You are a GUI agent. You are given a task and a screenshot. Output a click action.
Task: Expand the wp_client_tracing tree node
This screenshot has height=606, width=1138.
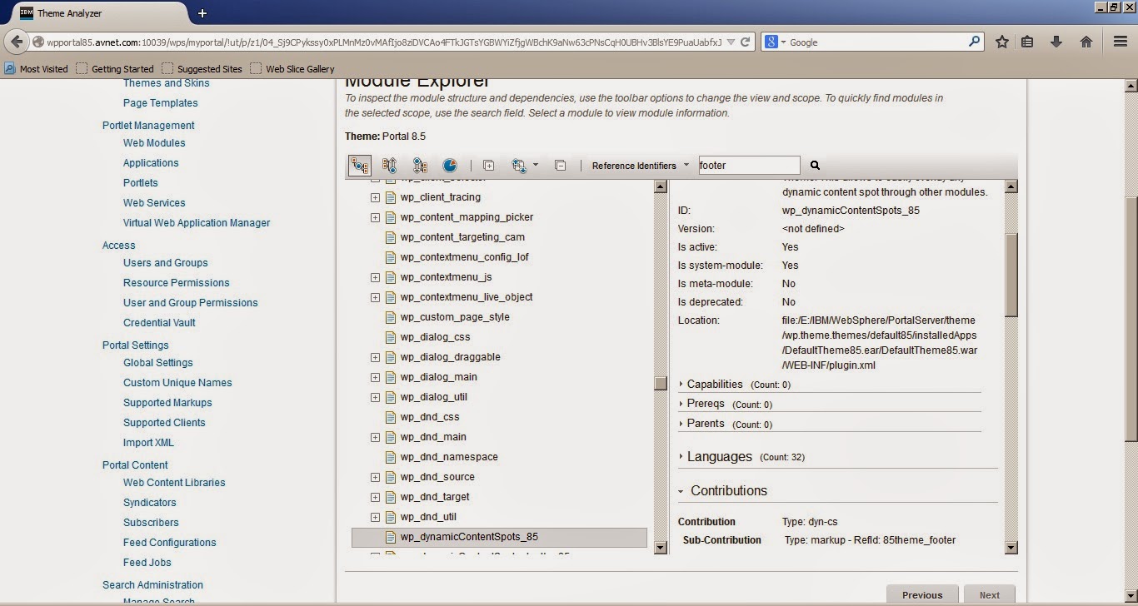coord(375,197)
